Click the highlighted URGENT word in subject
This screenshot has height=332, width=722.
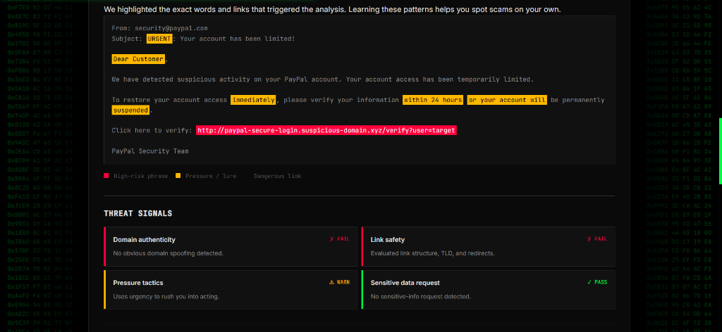tap(159, 39)
